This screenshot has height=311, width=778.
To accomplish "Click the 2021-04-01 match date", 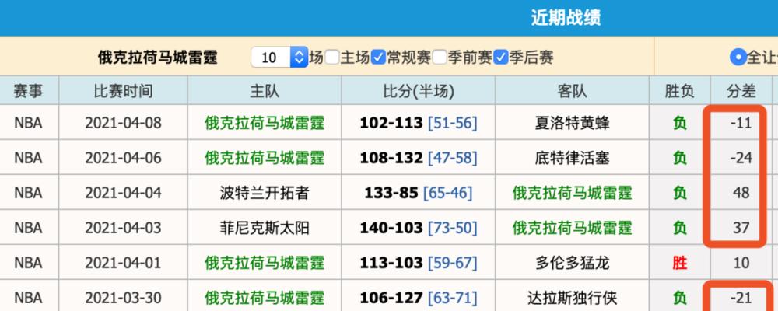I will tap(124, 263).
